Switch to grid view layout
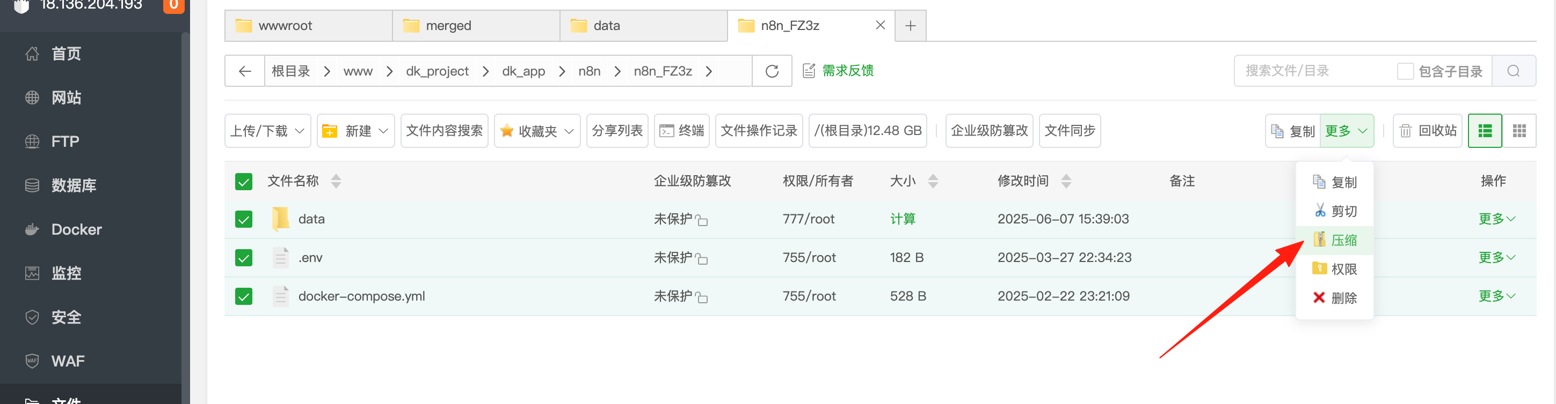Screen dimensions: 1556x404 coord(1519,131)
